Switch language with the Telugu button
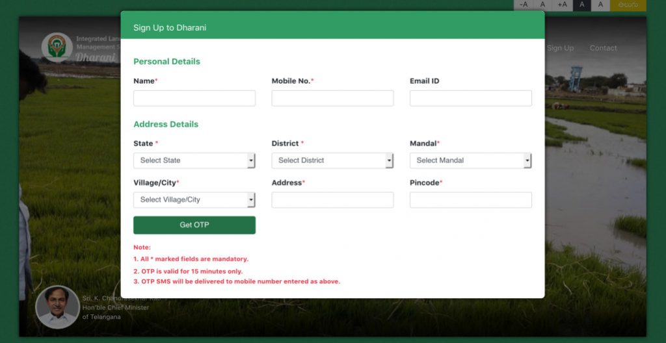This screenshot has height=343, width=666. 628,5
